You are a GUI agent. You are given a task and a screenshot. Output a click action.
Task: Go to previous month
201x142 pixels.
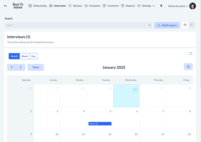[12, 67]
